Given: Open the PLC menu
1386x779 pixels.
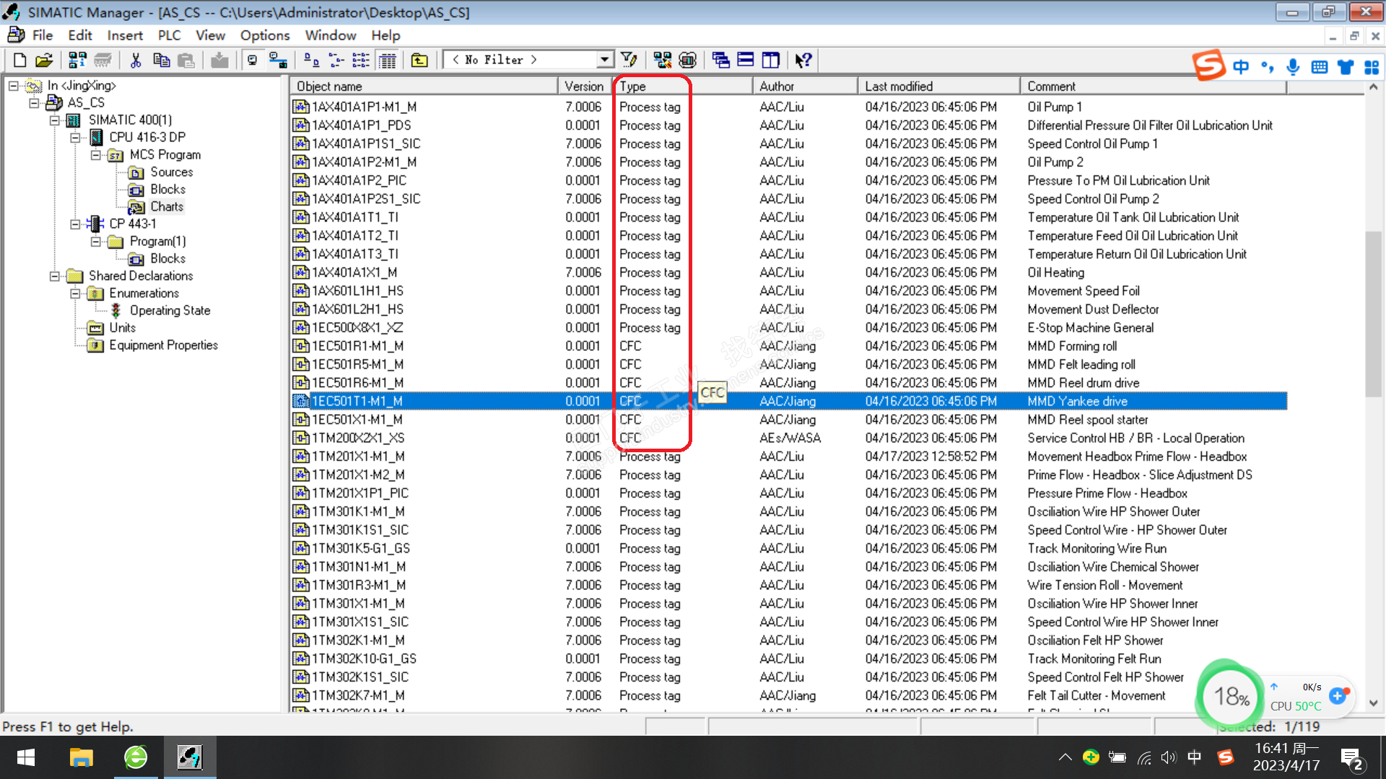Looking at the screenshot, I should [x=169, y=35].
